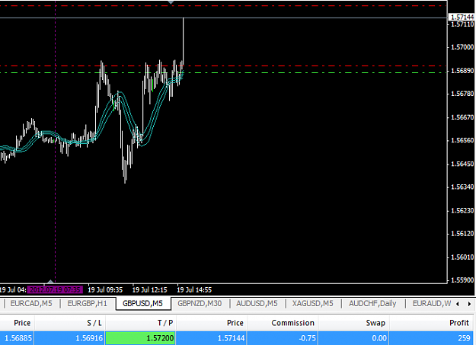This screenshot has width=476, height=345.
Task: Click the stop loss value 1.56916
Action: [70, 338]
